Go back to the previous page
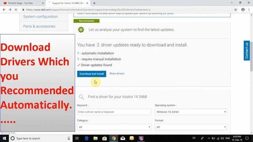 (x=4, y=9)
